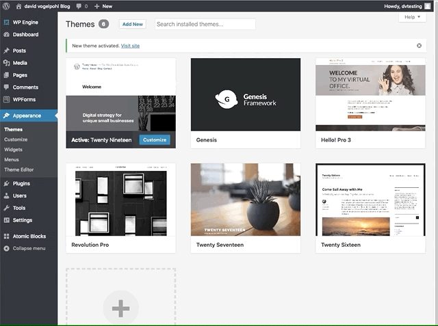
Task: Click the Dashboard gauge icon
Action: pos(6,35)
